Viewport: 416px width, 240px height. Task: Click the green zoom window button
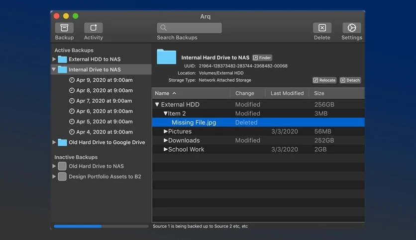tap(76, 16)
